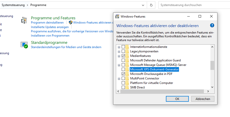The image size is (230, 117).
Task: Maximize the Windows-Features dialog
Action: pos(200,16)
